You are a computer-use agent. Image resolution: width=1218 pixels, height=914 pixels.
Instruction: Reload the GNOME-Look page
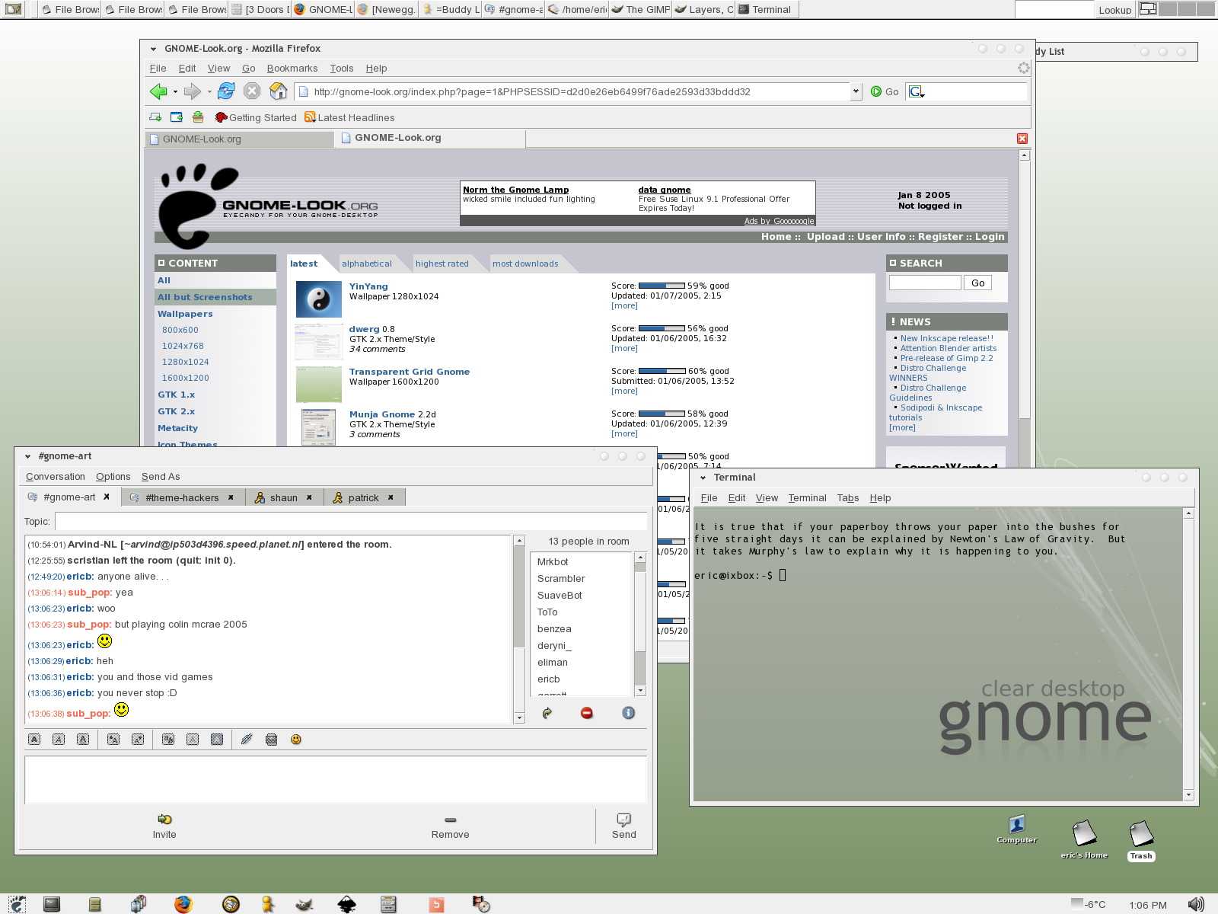226,91
